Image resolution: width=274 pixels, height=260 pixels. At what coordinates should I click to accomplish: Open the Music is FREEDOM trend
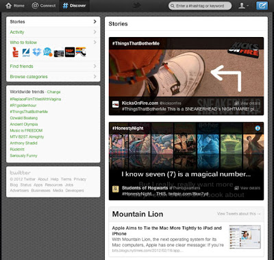[x=26, y=130]
